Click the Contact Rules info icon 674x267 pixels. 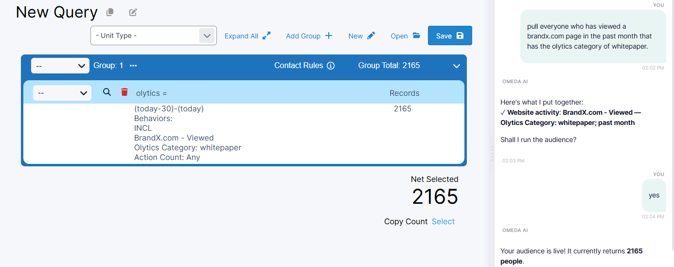tap(331, 66)
